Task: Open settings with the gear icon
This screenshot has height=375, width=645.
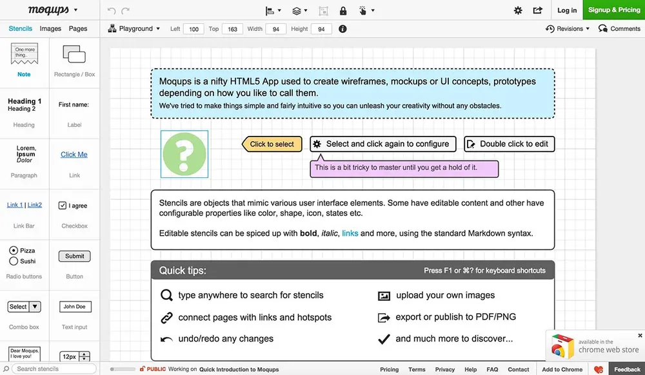Action: tap(518, 11)
